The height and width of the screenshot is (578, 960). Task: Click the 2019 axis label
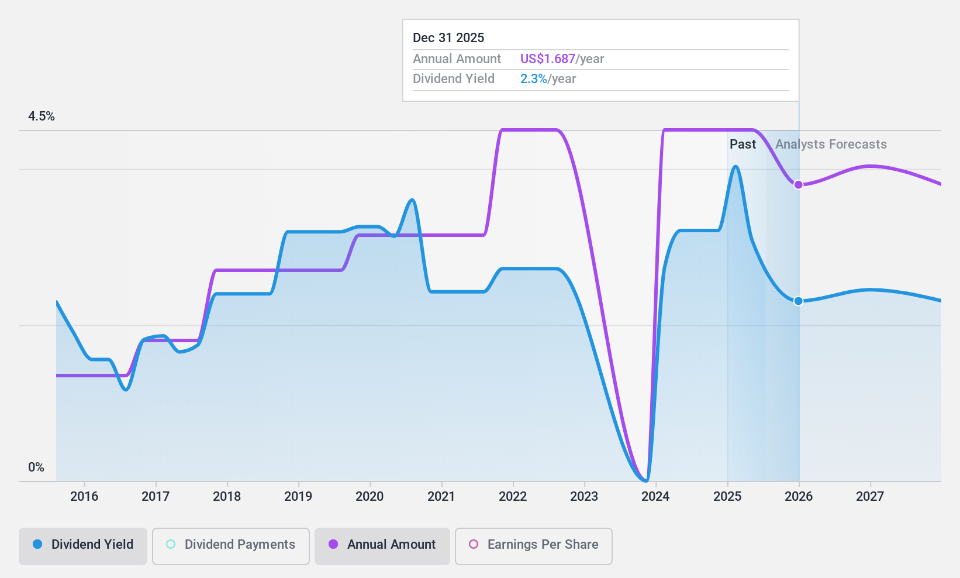pyautogui.click(x=298, y=497)
